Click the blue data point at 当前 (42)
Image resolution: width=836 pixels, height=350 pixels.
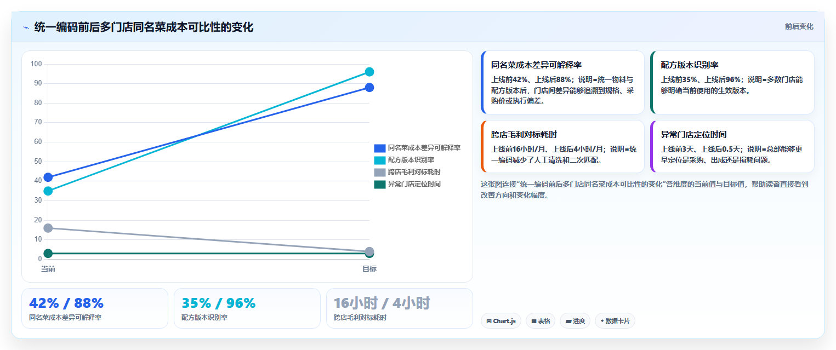48,177
